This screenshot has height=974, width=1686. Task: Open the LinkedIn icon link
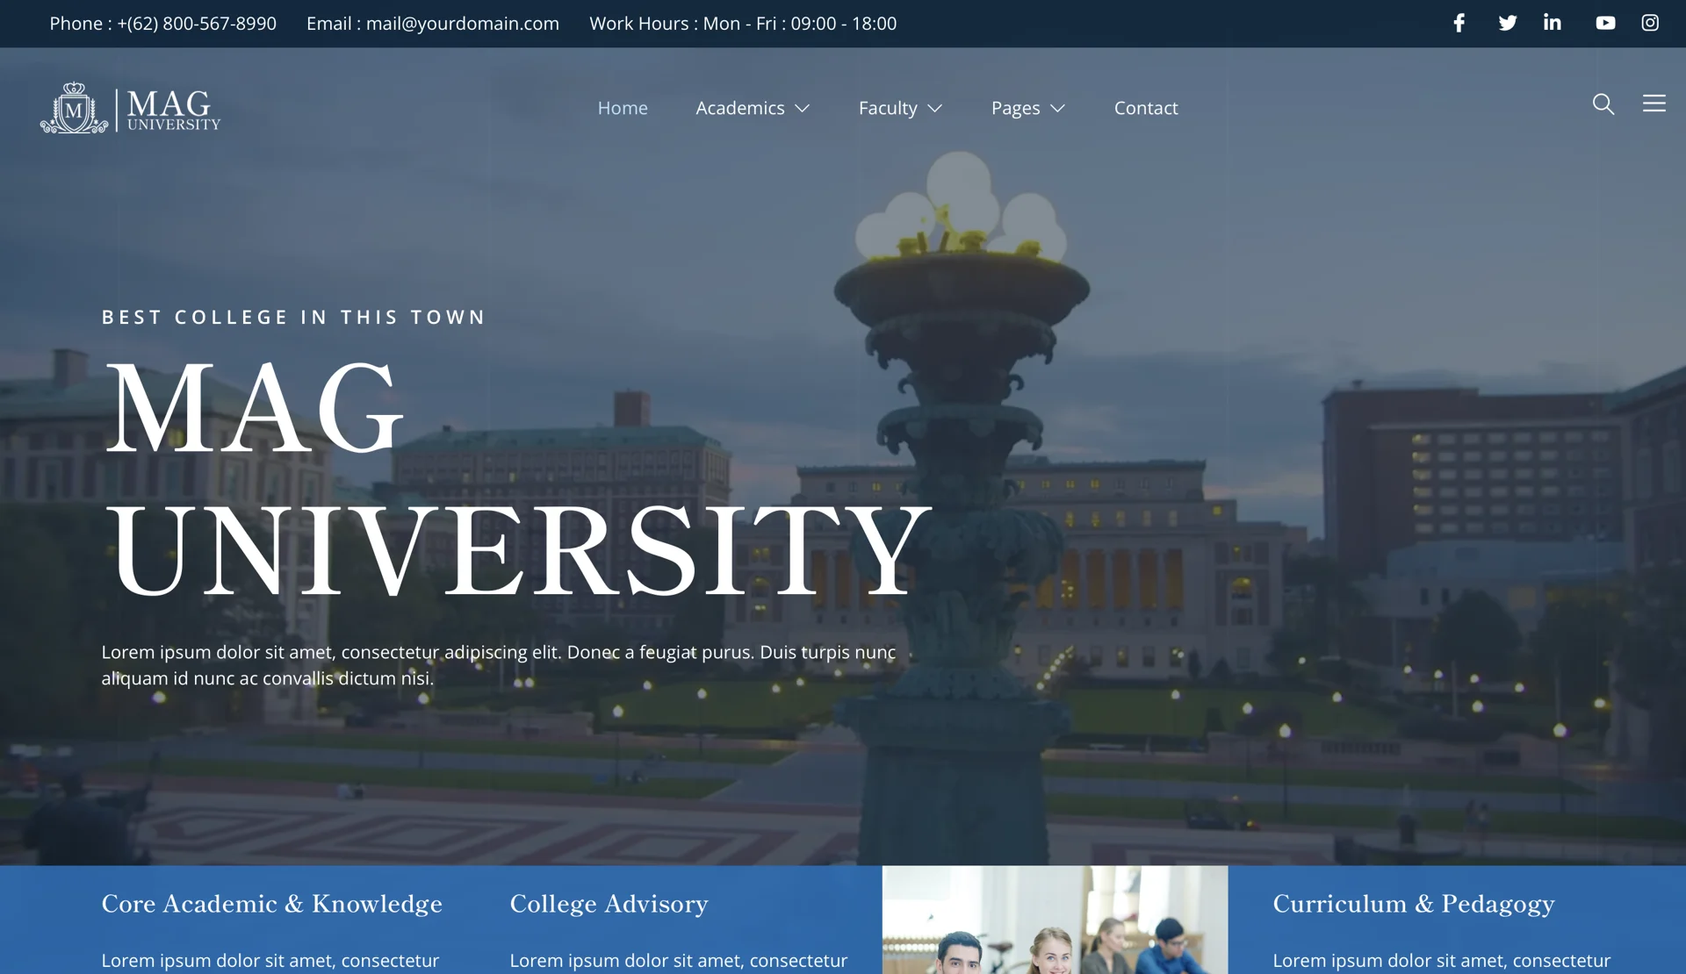pos(1553,24)
